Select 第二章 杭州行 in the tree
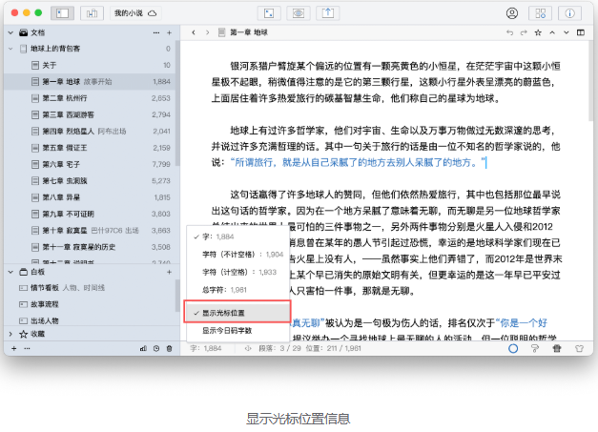The height and width of the screenshot is (432, 598). click(x=90, y=98)
